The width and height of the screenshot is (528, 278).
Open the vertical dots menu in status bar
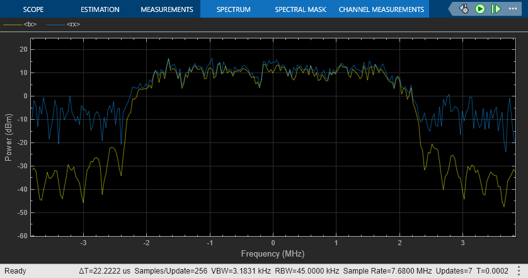point(519,270)
